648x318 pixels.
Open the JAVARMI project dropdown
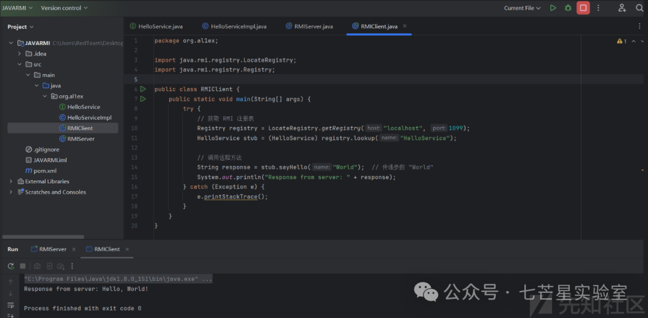[18, 8]
